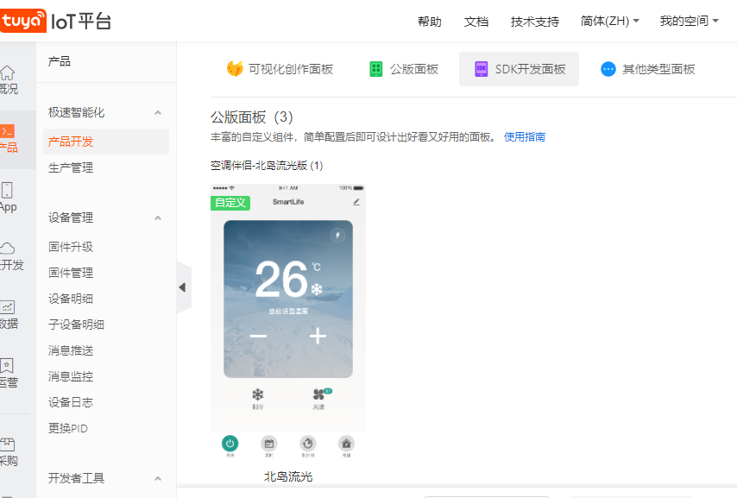The height and width of the screenshot is (498, 737).
Task: Switch to the SDK开发面板 tab
Action: point(519,69)
